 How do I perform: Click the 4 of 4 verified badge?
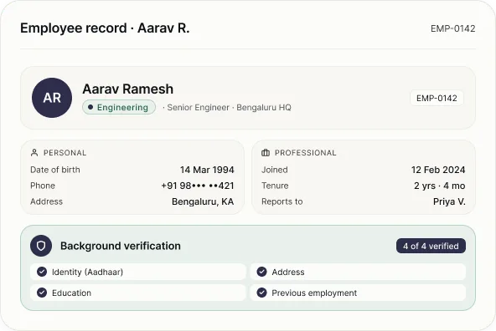click(431, 246)
